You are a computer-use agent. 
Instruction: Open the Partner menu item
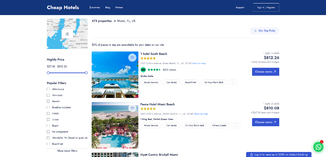pyautogui.click(x=119, y=8)
